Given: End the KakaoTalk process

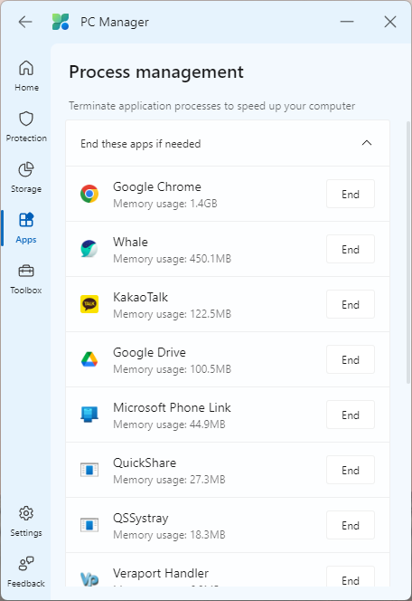Looking at the screenshot, I should click(350, 304).
